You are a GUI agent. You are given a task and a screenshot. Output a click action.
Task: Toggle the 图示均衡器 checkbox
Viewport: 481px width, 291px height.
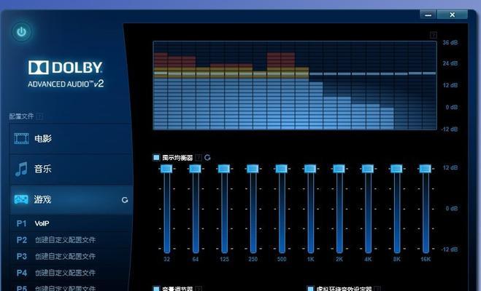[156, 158]
